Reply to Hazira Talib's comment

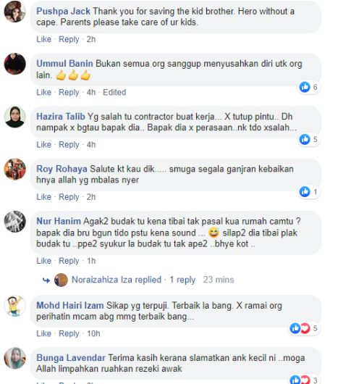coord(69,145)
